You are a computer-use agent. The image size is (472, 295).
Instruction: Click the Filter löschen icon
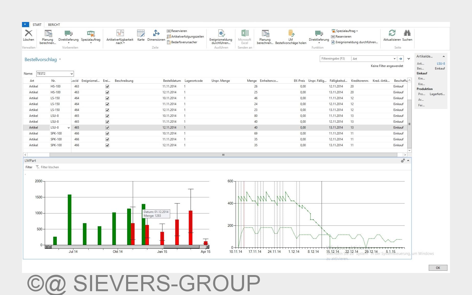(38, 167)
